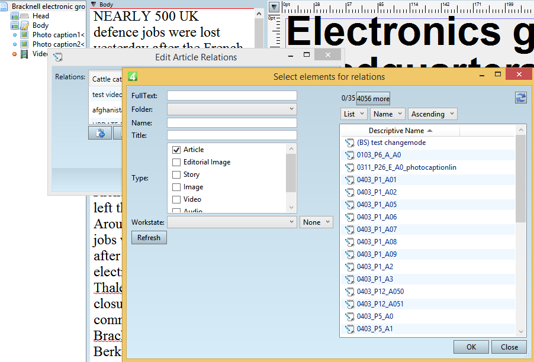
Task: Open the Name sort field dropdown
Action: coord(388,114)
